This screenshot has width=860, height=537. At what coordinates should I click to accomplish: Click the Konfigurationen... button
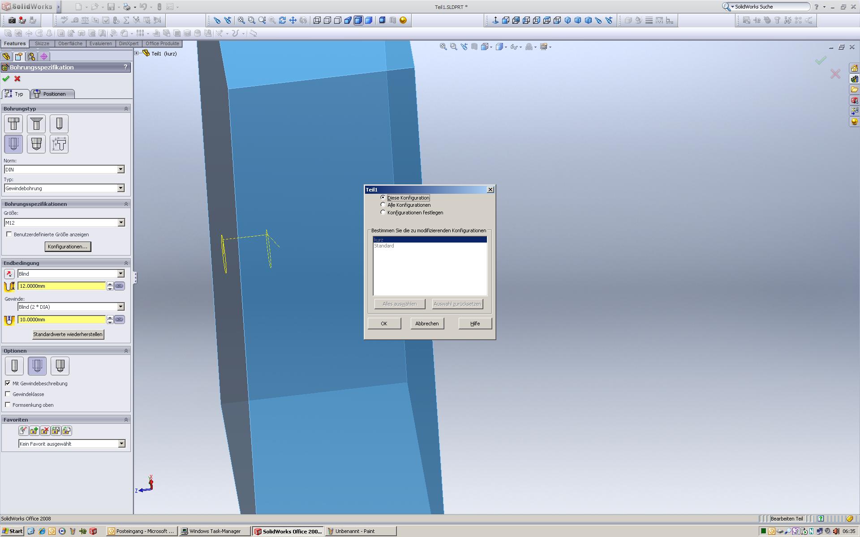click(68, 247)
